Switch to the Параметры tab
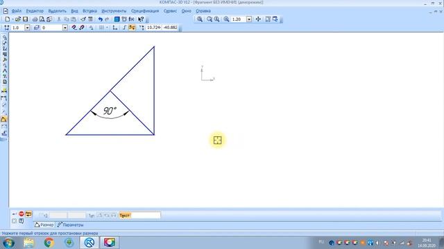Viewport: 444px width, 249px height. click(x=70, y=225)
